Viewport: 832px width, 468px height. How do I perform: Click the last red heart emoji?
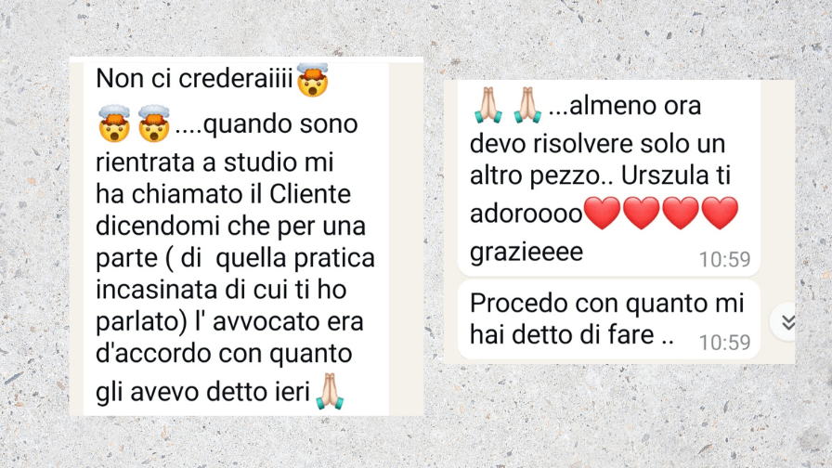tap(720, 214)
